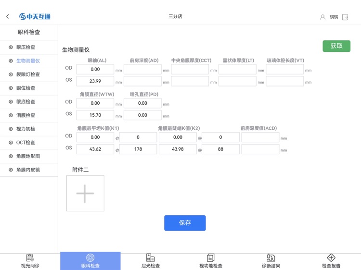Click the OD 眼轴(AL) field
The width and height of the screenshot is (361, 270).
pos(95,69)
